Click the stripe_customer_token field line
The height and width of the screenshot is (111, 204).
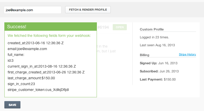click(38, 90)
